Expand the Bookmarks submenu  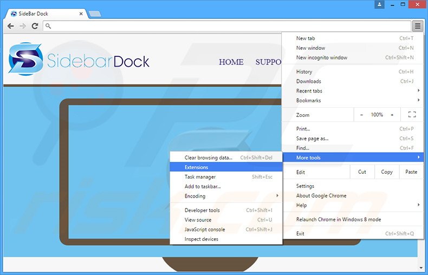click(x=353, y=100)
